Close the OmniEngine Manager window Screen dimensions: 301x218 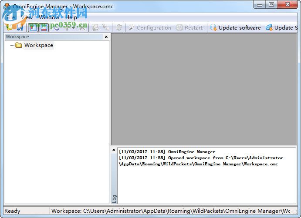click(287, 5)
